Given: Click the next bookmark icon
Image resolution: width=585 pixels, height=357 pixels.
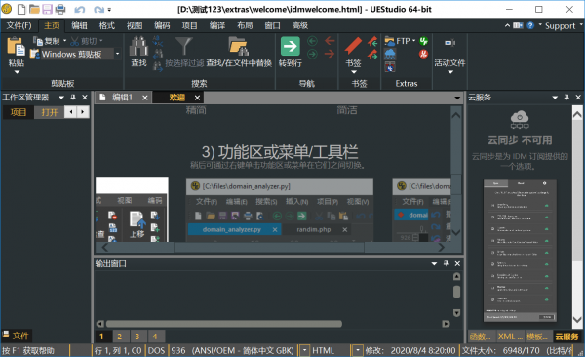Looking at the screenshot, I should pyautogui.click(x=372, y=55).
